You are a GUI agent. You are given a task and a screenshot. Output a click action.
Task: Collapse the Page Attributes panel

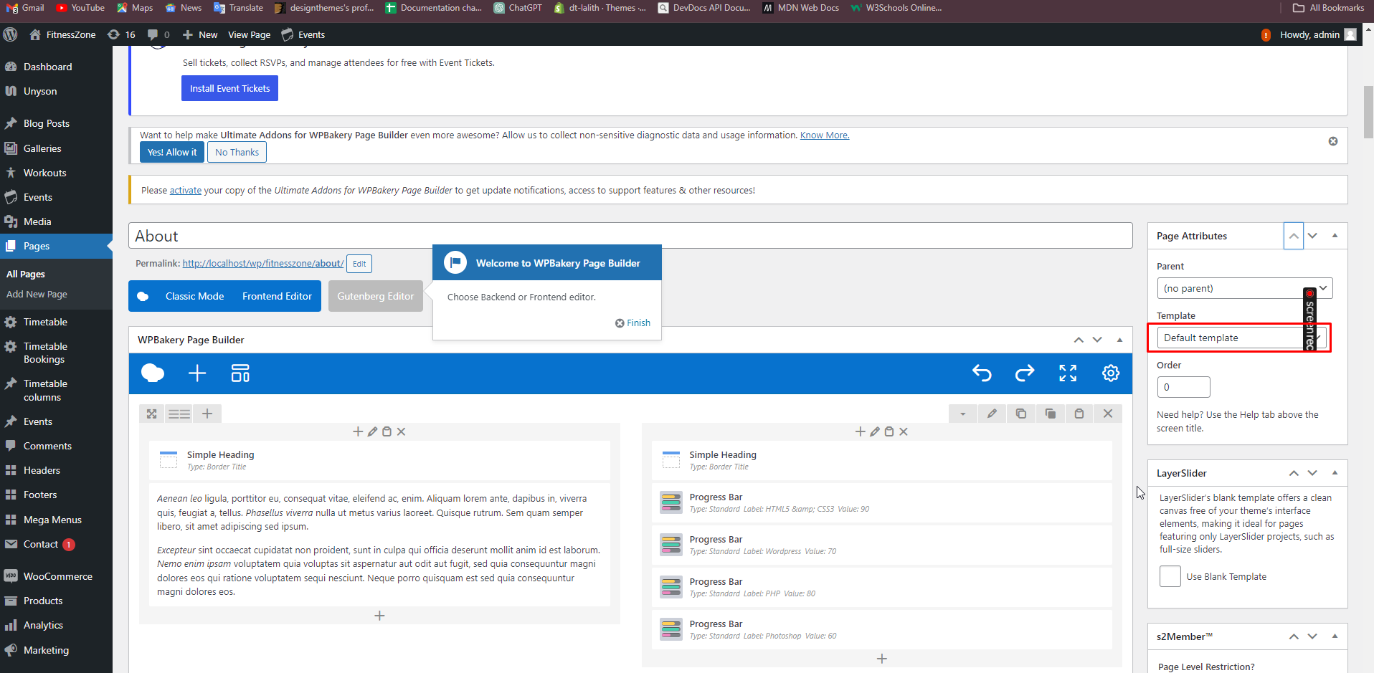point(1335,236)
